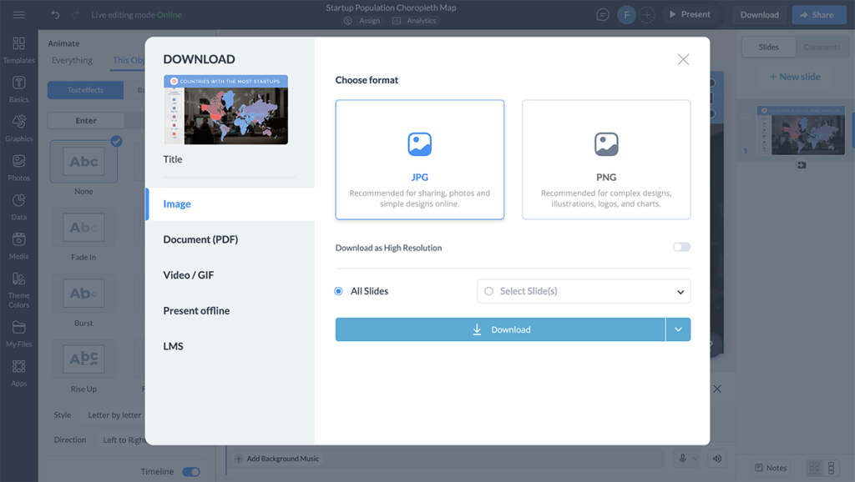Open the Media sidebar panel

coord(18,245)
